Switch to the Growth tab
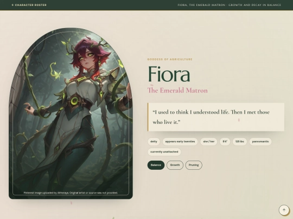The width and height of the screenshot is (293, 219). coord(175,165)
